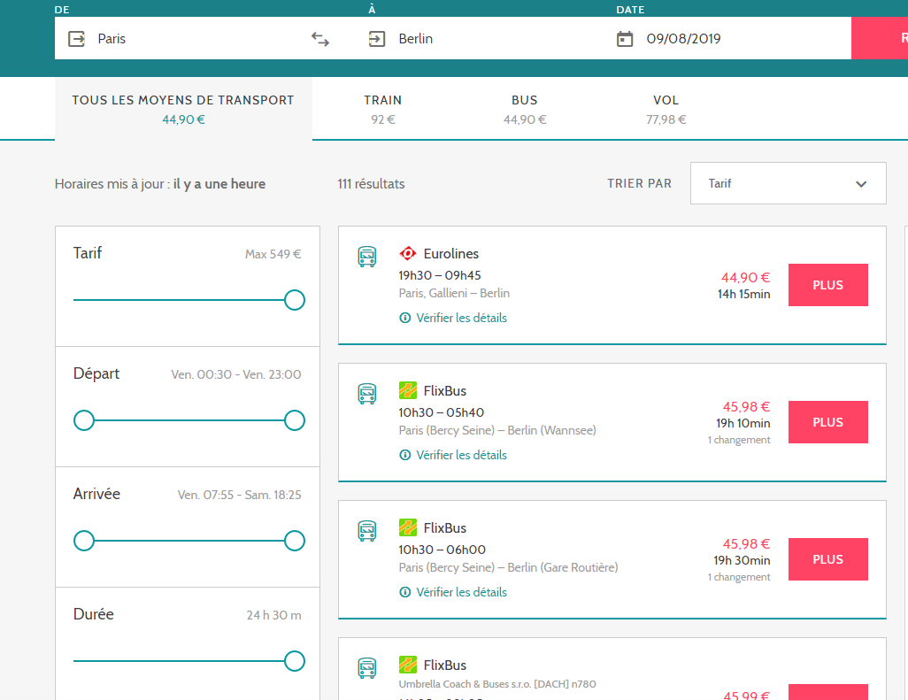The height and width of the screenshot is (700, 908).
Task: Click the Tarif max price slider handle
Action: click(295, 300)
